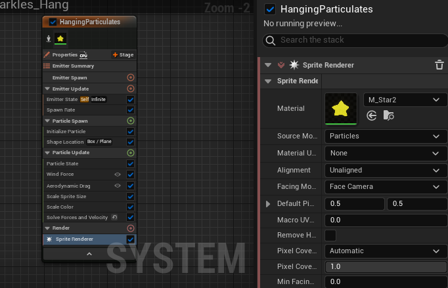
Task: Enable the Remove HMD Roll checkbox
Action: [x=330, y=235]
